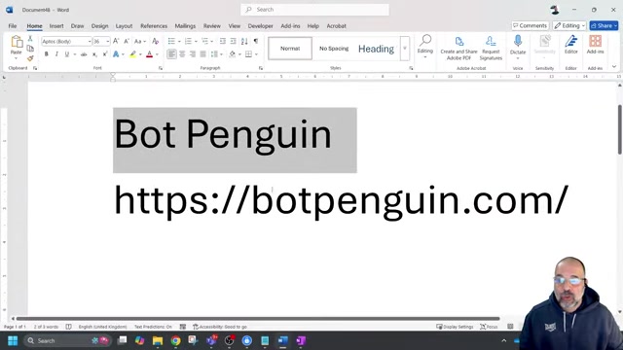Click the red Font Color button
This screenshot has height=350, width=623.
click(x=149, y=54)
